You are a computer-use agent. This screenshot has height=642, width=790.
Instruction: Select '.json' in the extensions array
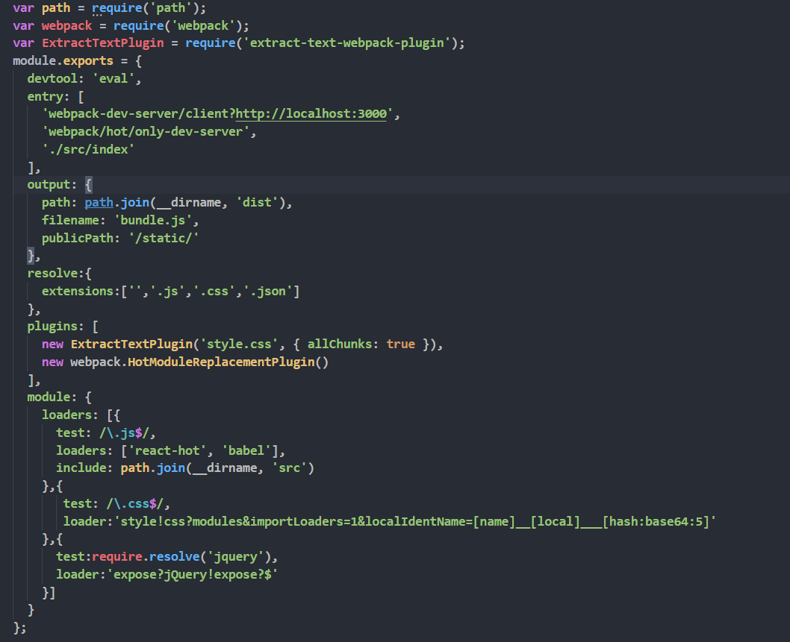pos(267,291)
